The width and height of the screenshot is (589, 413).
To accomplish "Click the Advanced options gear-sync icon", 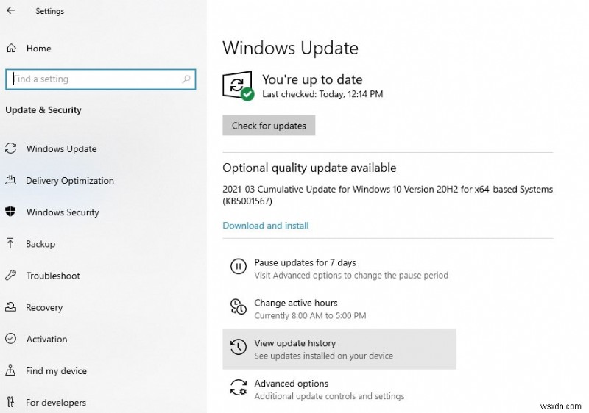I will coord(238,387).
